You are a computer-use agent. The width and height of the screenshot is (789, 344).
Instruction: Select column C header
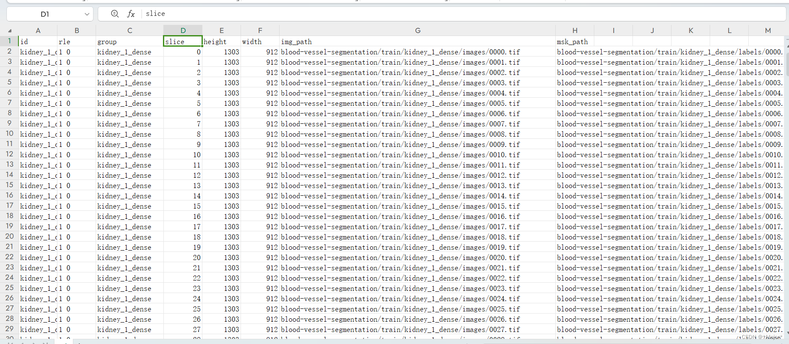(x=129, y=30)
